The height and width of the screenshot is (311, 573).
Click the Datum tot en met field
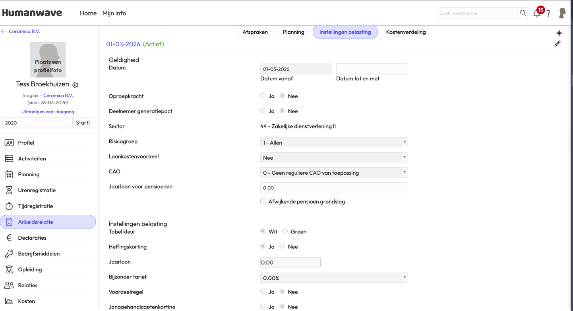point(372,69)
